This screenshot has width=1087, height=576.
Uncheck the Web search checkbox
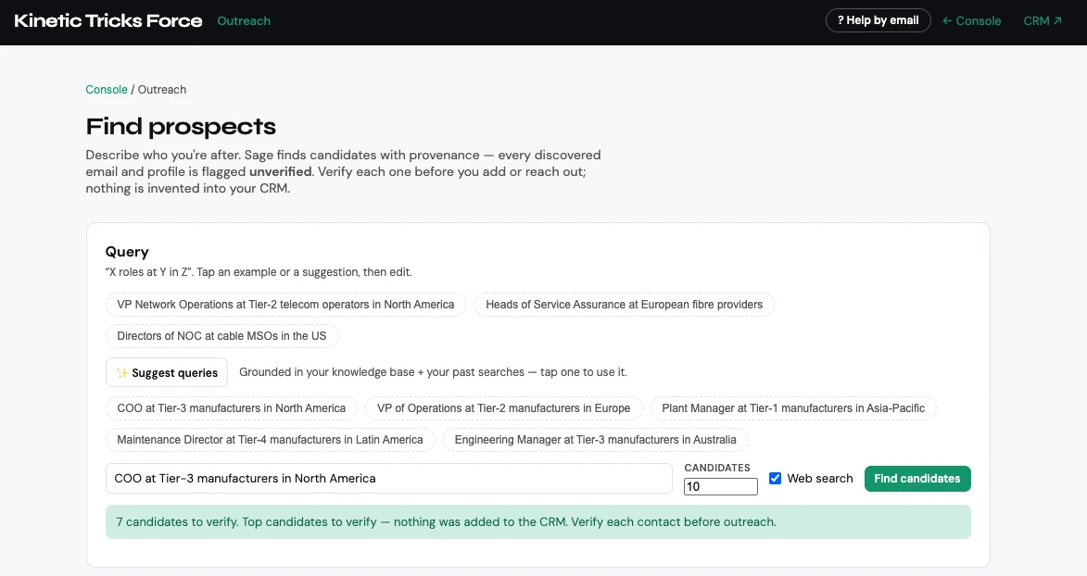775,478
